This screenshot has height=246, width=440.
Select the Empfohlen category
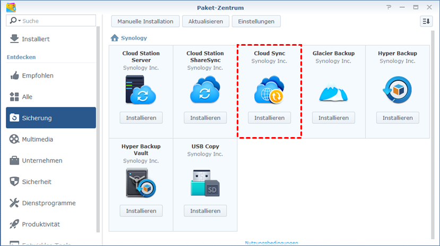click(x=51, y=75)
